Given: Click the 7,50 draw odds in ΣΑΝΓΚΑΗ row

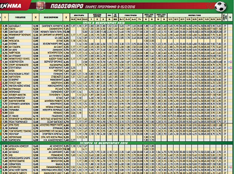Looking at the screenshot, I should pos(36,32).
